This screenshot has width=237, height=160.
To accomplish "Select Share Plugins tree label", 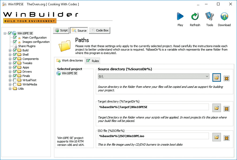I will [x=27, y=46].
